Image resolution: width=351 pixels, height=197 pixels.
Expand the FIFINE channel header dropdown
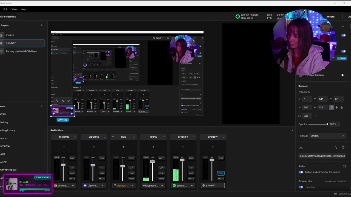click(164, 137)
